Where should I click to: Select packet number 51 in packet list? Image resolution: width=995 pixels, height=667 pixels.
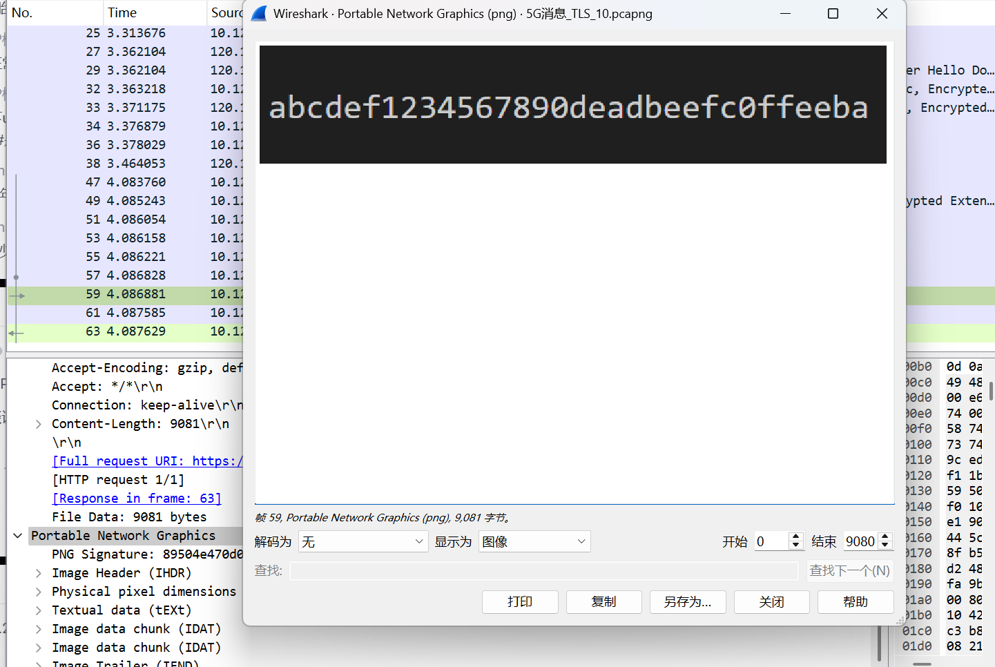tap(125, 220)
